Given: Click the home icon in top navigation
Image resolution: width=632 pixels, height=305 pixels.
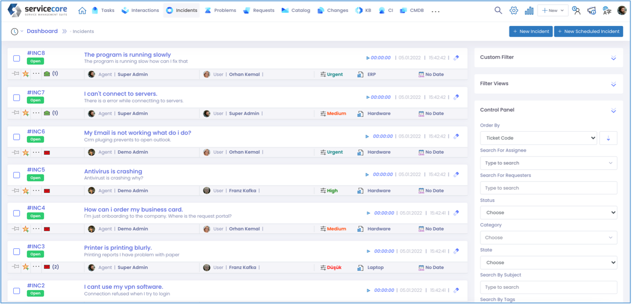Looking at the screenshot, I should [82, 10].
